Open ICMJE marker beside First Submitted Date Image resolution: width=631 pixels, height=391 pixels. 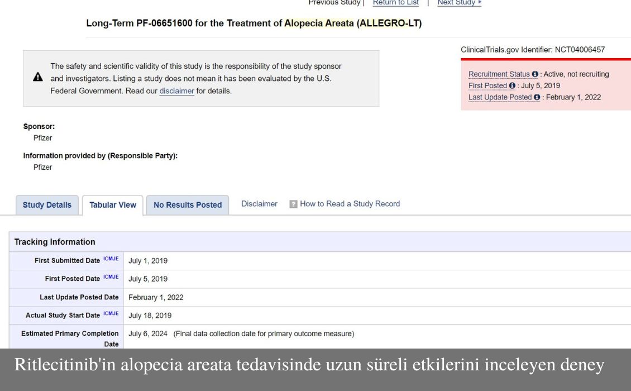(111, 259)
